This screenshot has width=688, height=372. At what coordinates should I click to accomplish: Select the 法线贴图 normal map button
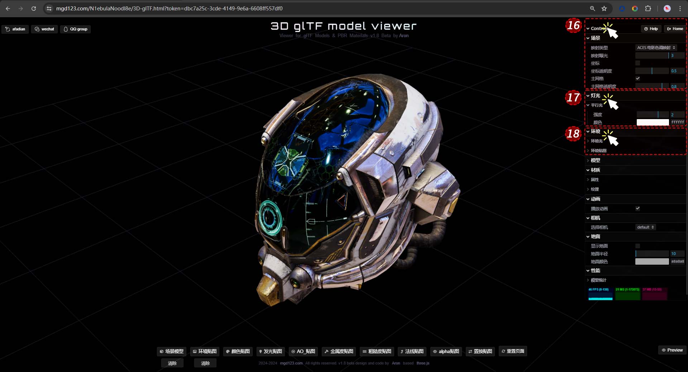pyautogui.click(x=412, y=351)
